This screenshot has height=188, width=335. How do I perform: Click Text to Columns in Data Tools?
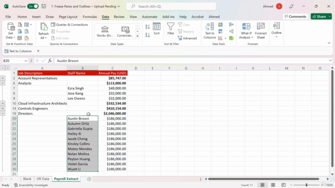click(x=210, y=31)
